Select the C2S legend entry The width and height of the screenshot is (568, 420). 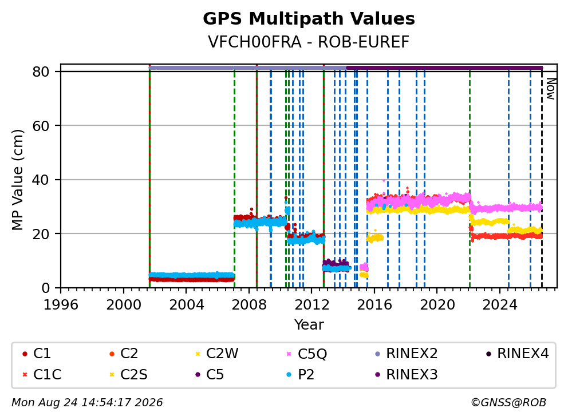coord(128,374)
